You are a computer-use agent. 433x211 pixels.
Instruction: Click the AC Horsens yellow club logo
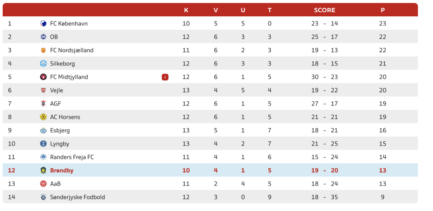tap(43, 117)
